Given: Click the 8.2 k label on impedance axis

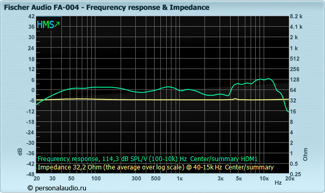Looking at the screenshot, I should (x=296, y=16).
